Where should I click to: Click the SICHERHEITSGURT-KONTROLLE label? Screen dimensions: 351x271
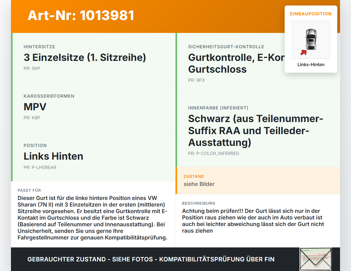tap(226, 47)
